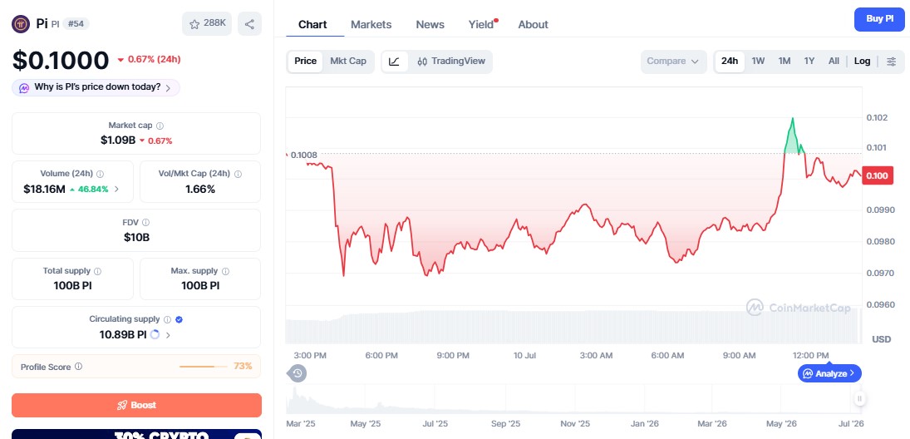Image resolution: width=910 pixels, height=439 pixels.
Task: Expand Circulating supply details chevron
Action: (169, 334)
